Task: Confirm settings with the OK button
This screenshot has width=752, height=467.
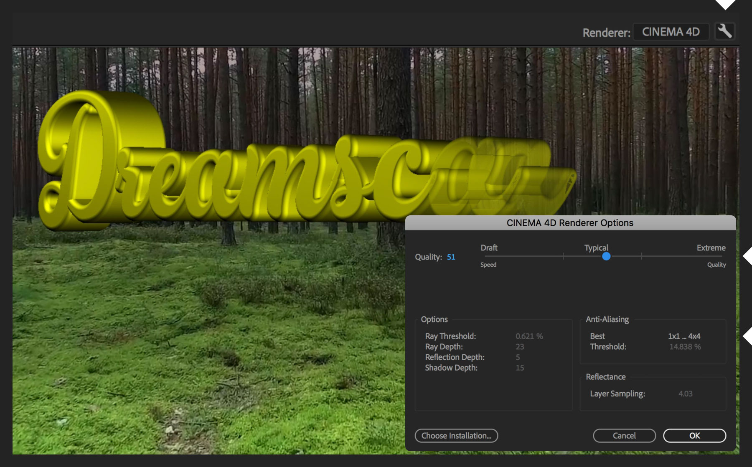Action: coord(694,436)
